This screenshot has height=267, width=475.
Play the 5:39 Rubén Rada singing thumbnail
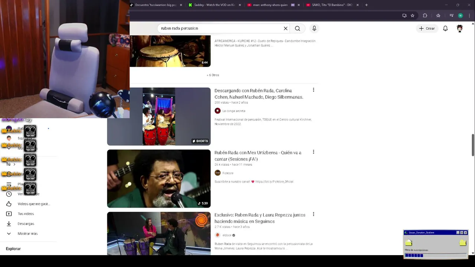coord(159,178)
